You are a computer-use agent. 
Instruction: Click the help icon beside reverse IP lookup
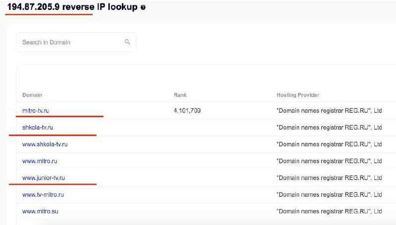(143, 7)
